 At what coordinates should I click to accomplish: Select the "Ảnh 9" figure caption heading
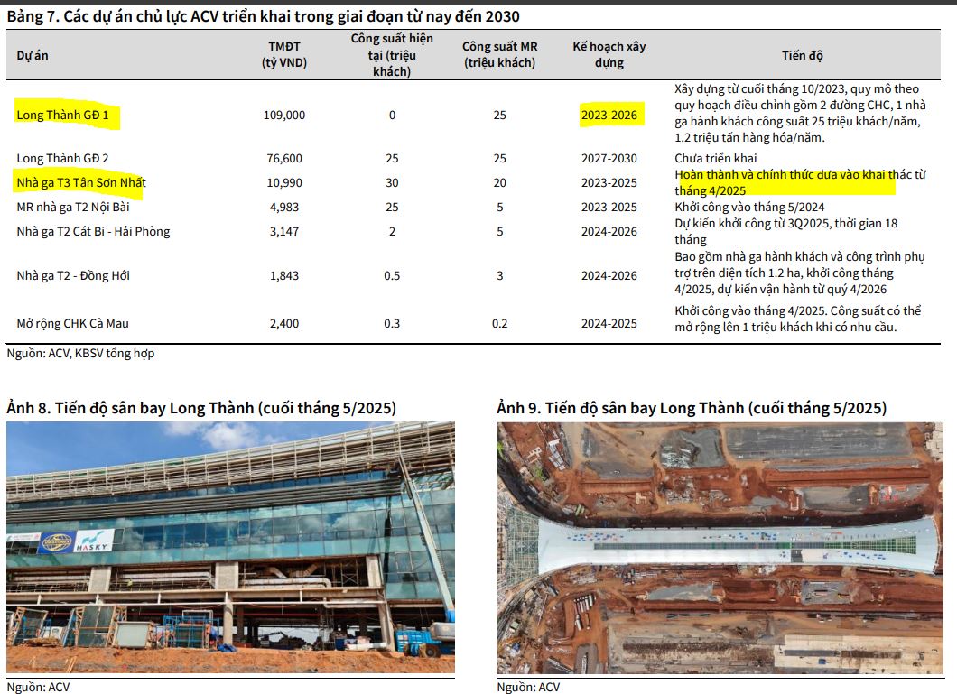692,408
